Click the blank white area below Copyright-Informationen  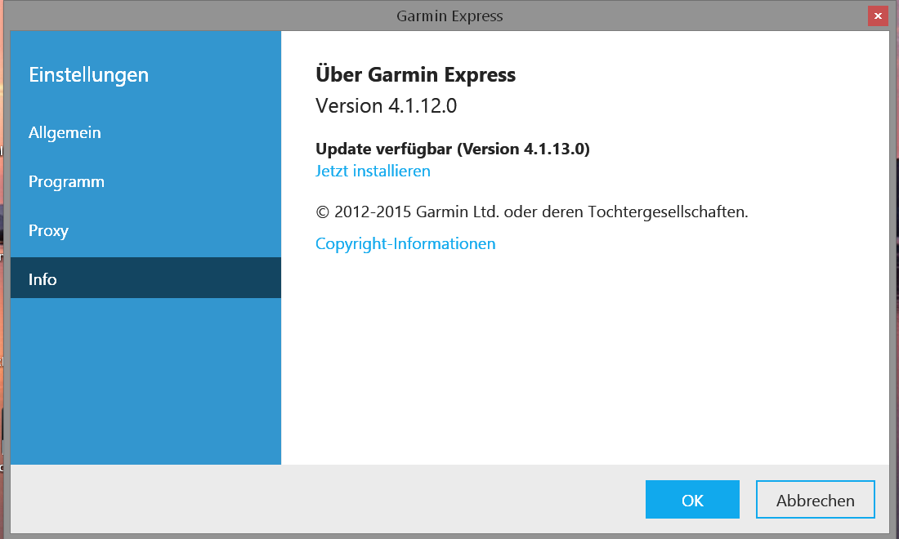584,359
